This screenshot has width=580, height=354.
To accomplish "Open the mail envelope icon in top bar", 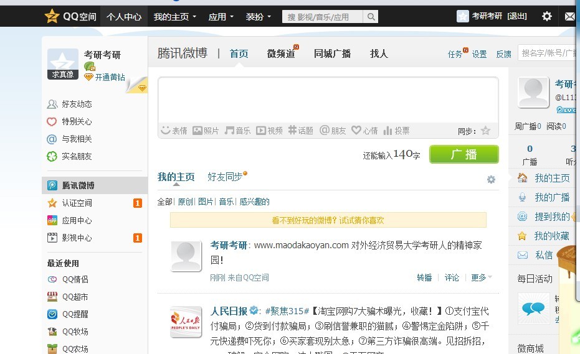I will [x=570, y=16].
